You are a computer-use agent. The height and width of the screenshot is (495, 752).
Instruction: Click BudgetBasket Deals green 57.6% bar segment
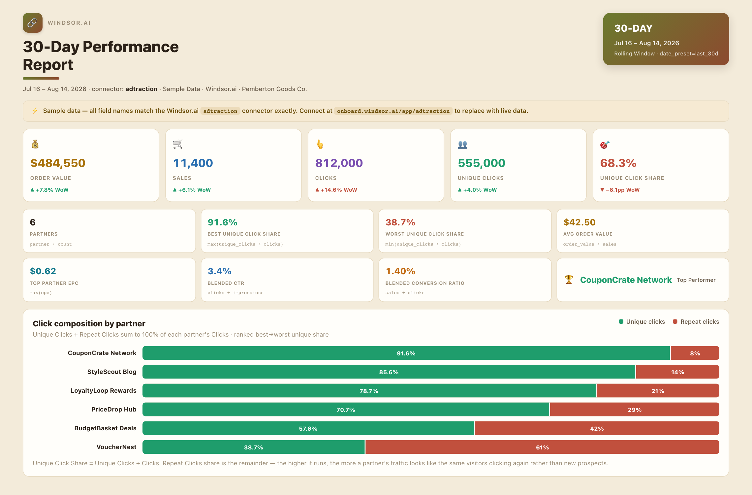[308, 428]
